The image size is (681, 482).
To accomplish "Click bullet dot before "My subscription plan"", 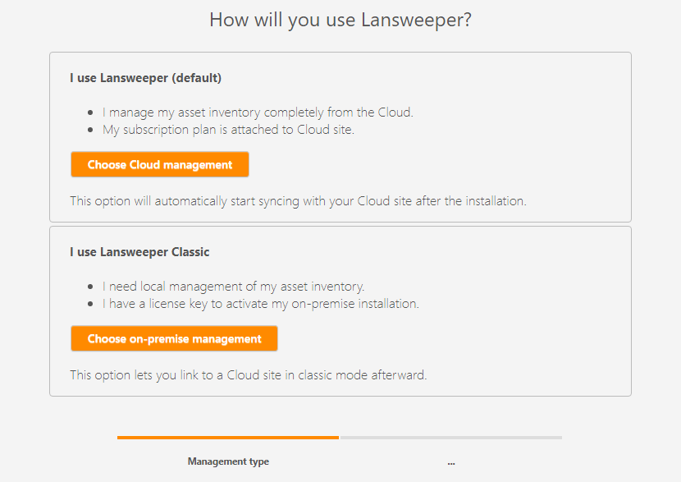I will [91, 131].
